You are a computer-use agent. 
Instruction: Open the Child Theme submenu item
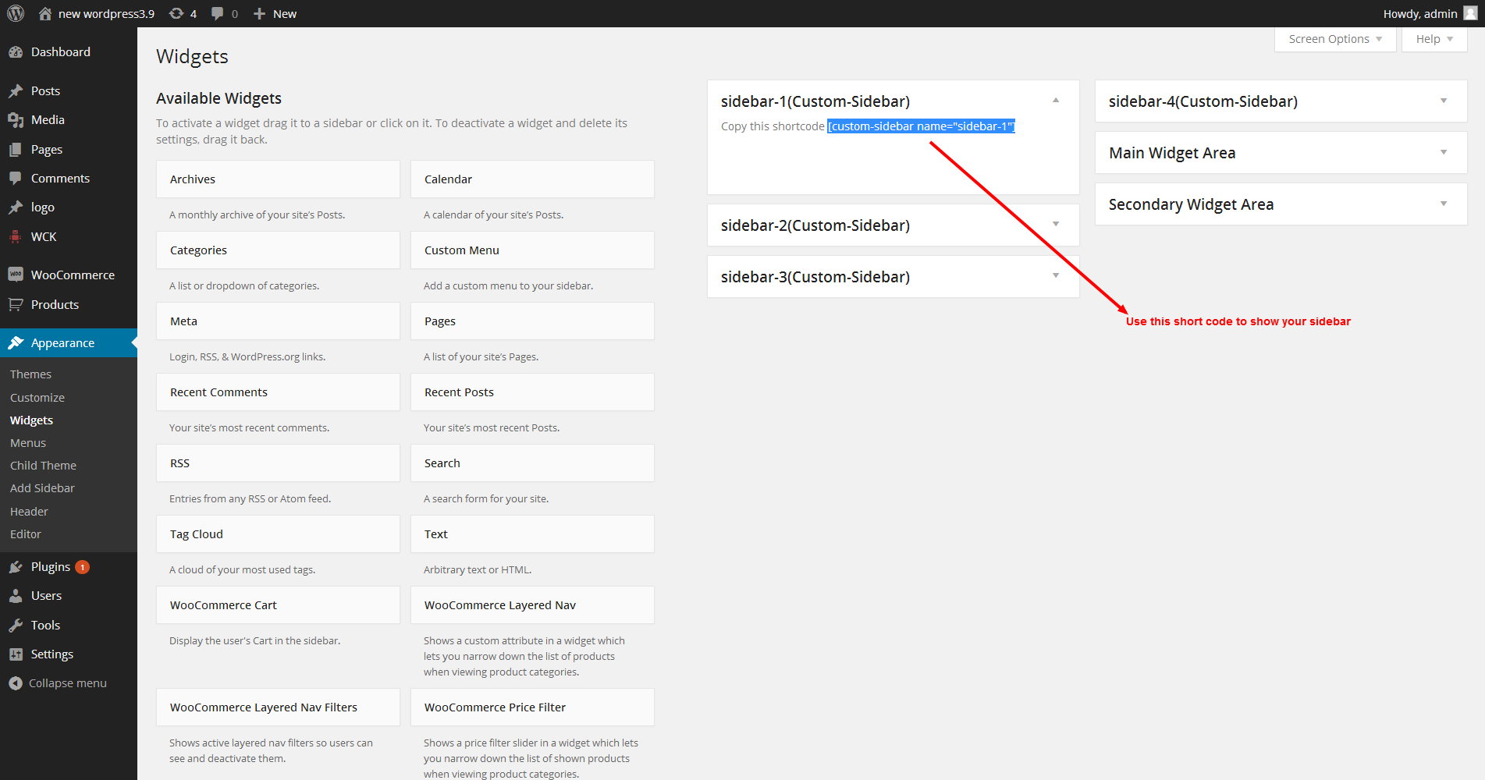pos(44,466)
